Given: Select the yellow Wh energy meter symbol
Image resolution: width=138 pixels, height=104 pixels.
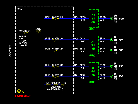Looking at the screenshot, I should pos(38,32).
